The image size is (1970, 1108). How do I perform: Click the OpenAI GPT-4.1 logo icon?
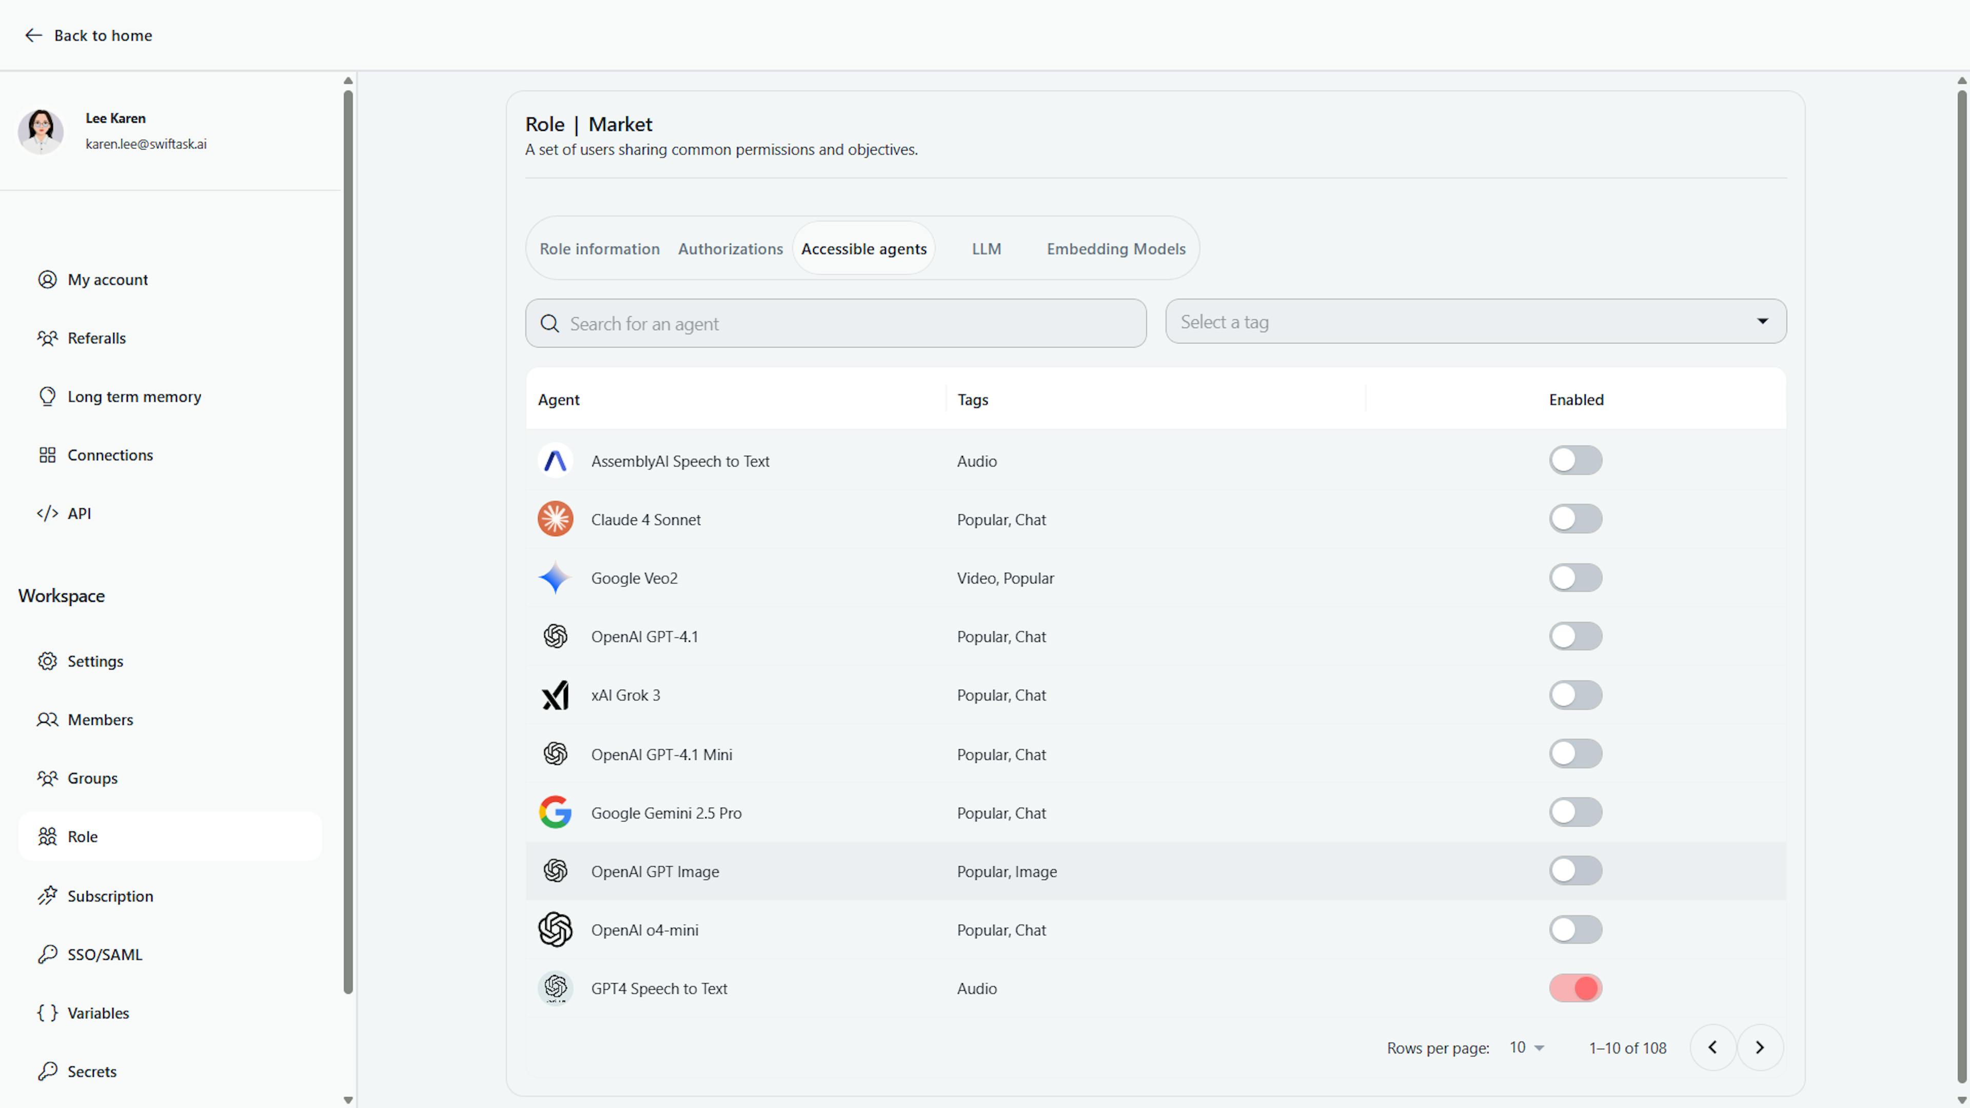(555, 636)
